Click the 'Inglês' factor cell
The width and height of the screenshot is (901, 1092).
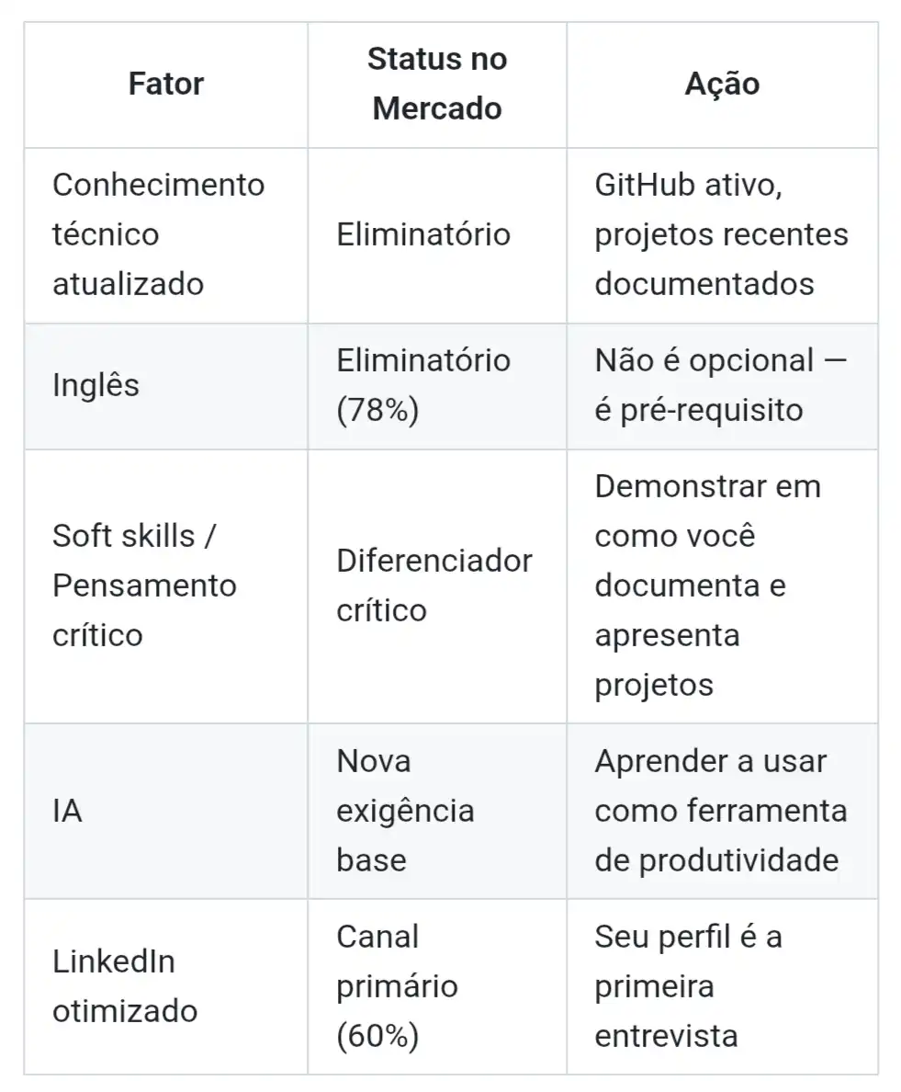pyautogui.click(x=96, y=385)
